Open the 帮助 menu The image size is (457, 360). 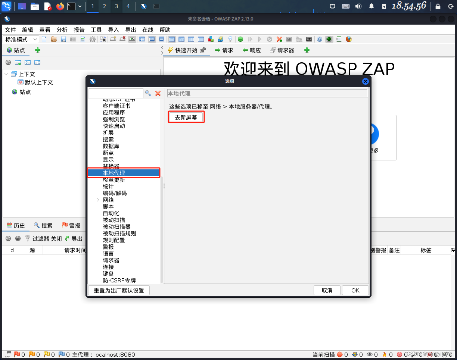coord(165,30)
